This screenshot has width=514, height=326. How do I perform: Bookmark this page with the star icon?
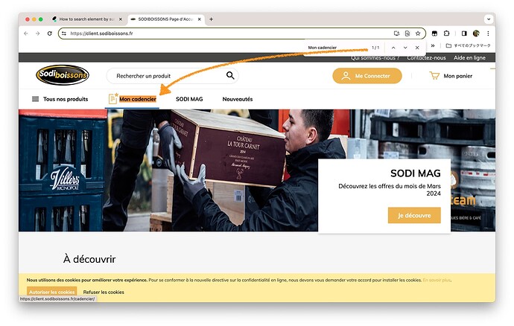click(x=418, y=33)
